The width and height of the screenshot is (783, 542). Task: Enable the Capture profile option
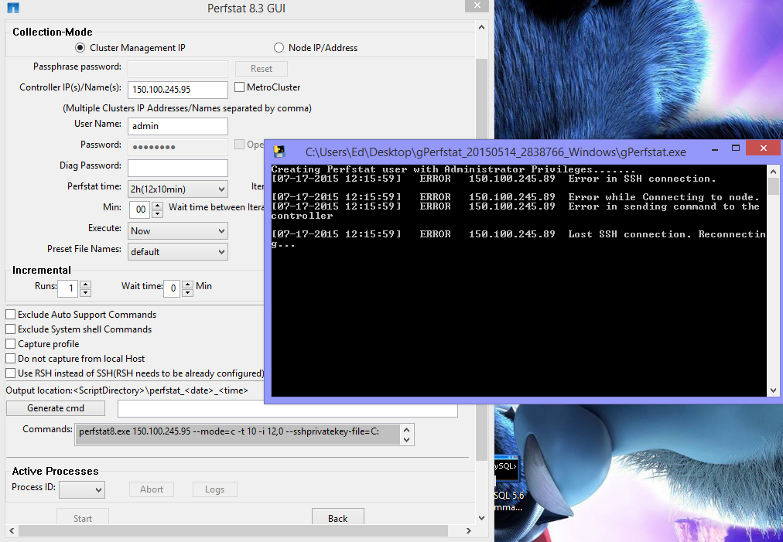[11, 344]
